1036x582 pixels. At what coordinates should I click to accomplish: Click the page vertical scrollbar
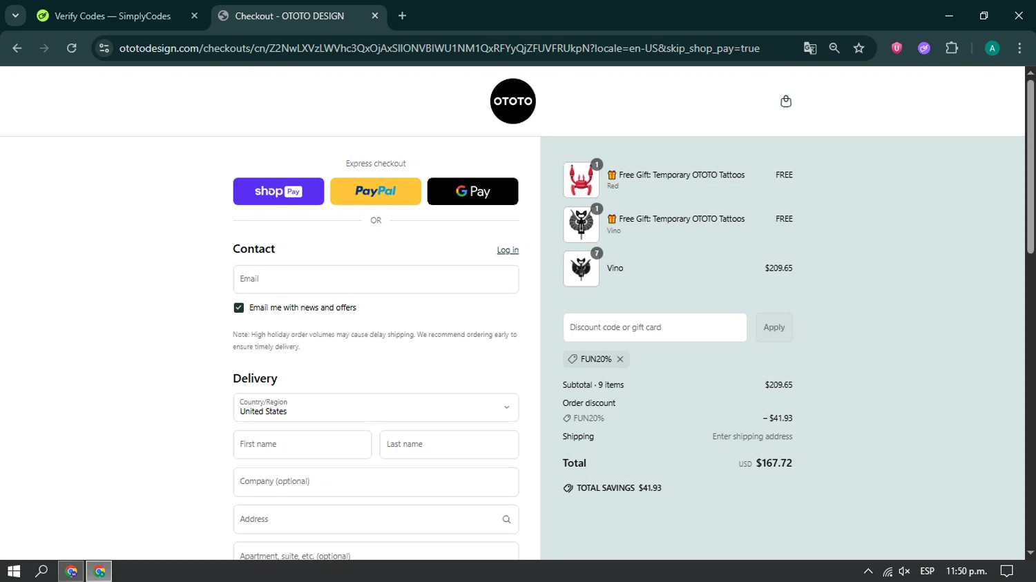coord(1030,166)
